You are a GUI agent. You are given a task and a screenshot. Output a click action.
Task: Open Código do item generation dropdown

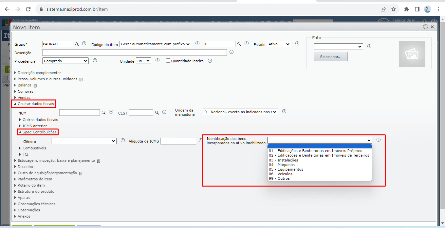click(x=156, y=44)
